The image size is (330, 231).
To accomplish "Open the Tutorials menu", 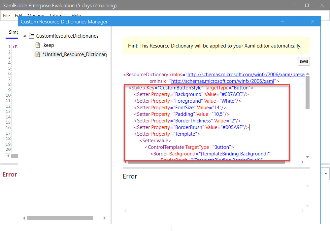I will pos(58,15).
